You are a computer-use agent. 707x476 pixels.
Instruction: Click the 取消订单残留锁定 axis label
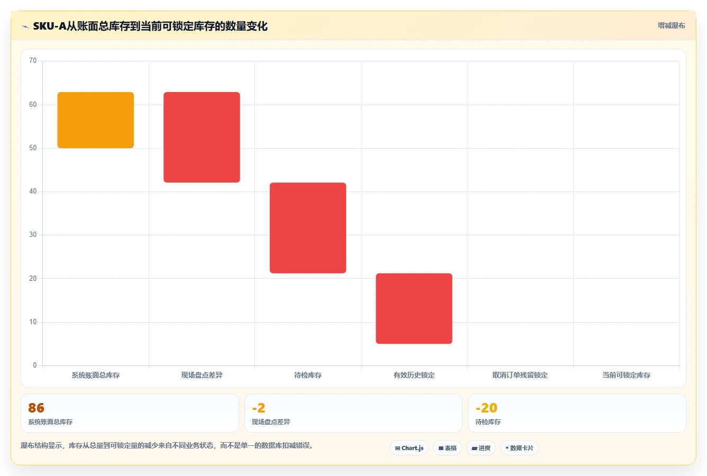tap(520, 375)
